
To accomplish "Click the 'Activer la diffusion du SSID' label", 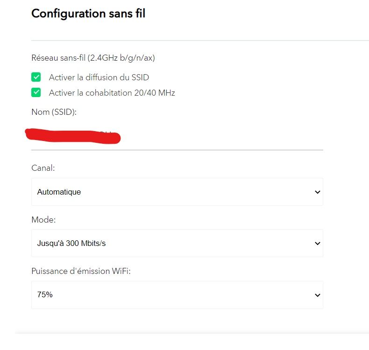I will (99, 77).
